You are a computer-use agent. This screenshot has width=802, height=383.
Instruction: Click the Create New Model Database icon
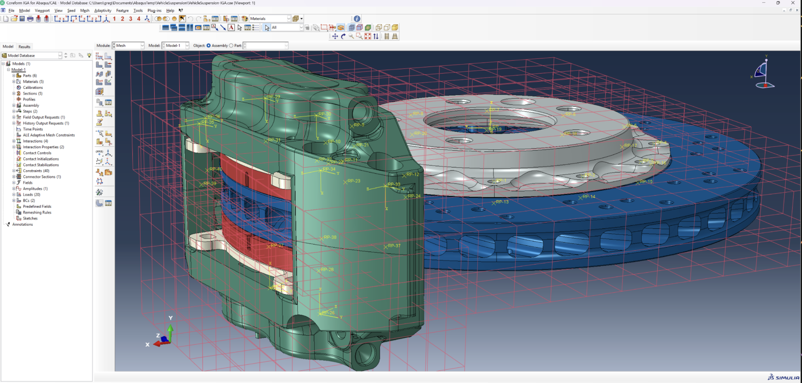pyautogui.click(x=6, y=19)
